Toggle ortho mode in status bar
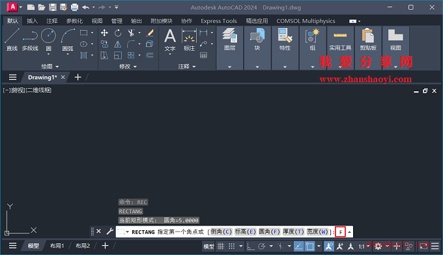443x255 pixels. point(250,247)
